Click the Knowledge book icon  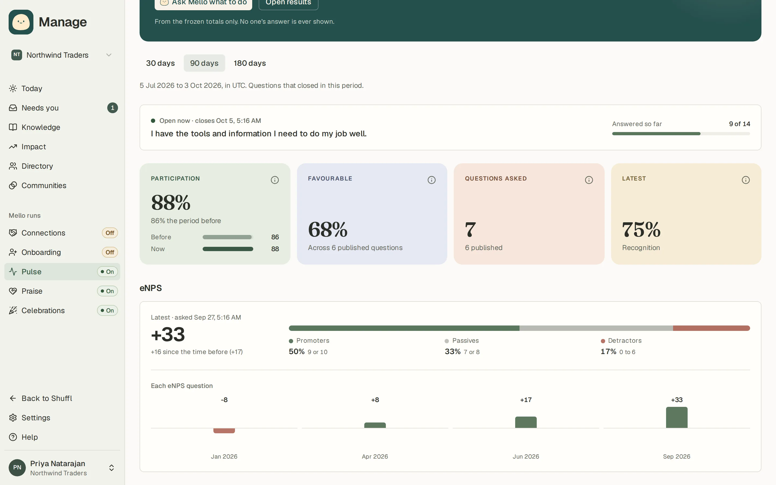13,127
